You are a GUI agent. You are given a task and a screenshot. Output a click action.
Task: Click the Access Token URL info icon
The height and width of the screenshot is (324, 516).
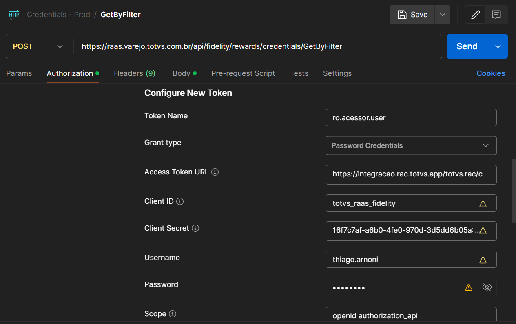pos(215,172)
